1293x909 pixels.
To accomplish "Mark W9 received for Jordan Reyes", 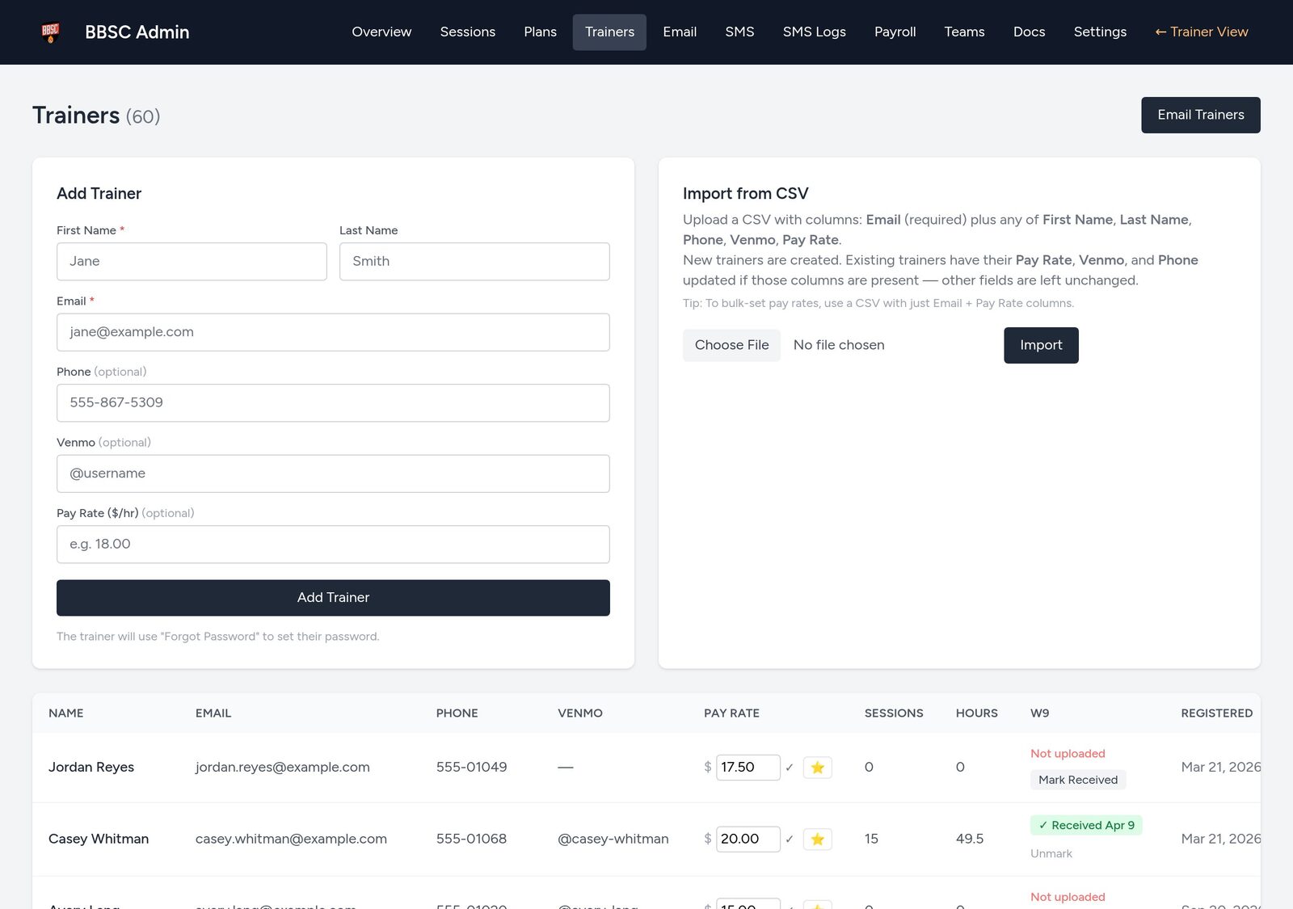I will [x=1078, y=780].
